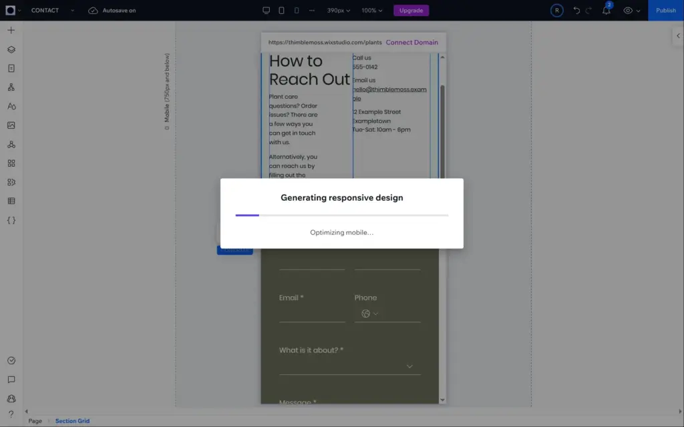Open the CMS table icon

coord(11,201)
